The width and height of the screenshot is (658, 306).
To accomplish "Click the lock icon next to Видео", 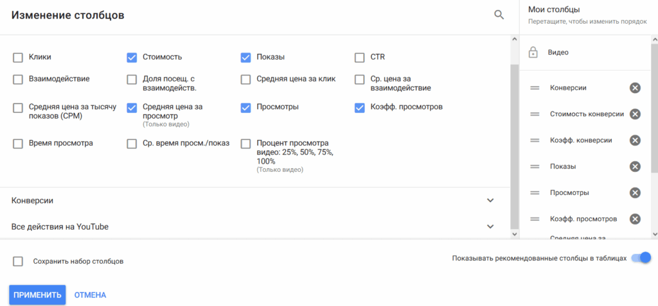I will pyautogui.click(x=533, y=53).
